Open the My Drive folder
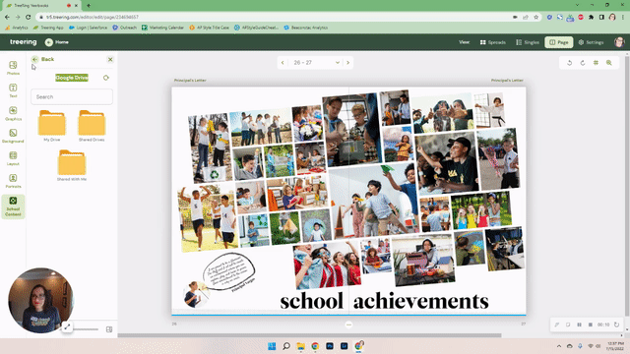630x354 pixels. click(52, 126)
